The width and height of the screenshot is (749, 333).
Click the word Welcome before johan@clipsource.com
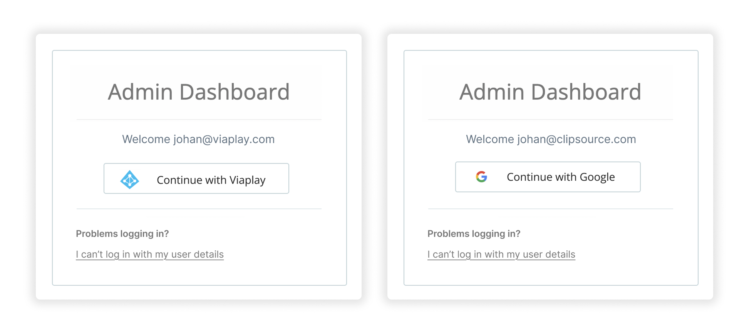[x=490, y=139]
